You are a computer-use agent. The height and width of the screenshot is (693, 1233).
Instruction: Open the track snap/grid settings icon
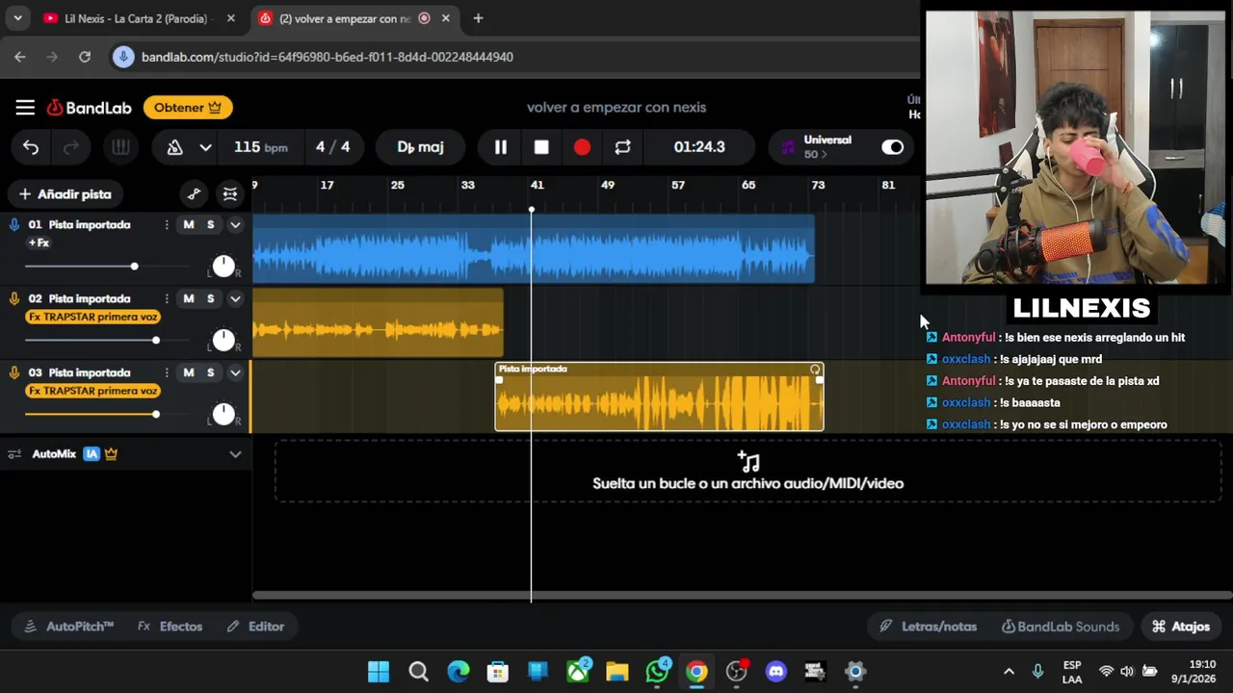click(229, 194)
